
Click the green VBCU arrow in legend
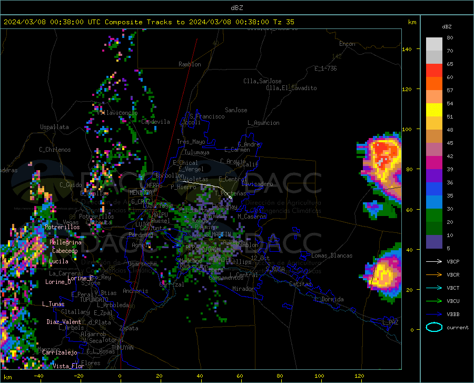point(434,301)
